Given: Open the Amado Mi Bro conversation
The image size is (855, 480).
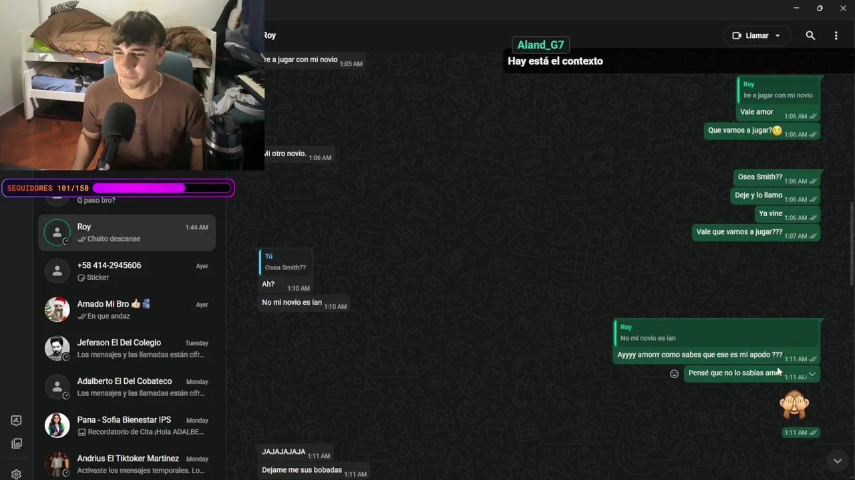Looking at the screenshot, I should click(x=127, y=310).
